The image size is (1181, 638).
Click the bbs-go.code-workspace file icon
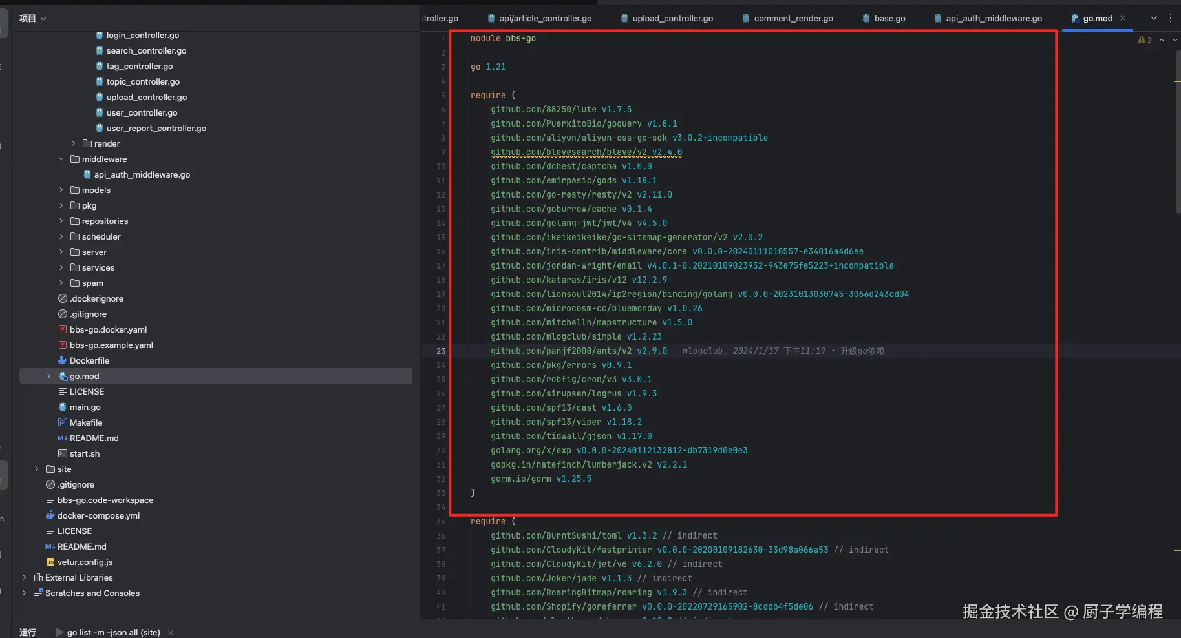click(x=50, y=500)
